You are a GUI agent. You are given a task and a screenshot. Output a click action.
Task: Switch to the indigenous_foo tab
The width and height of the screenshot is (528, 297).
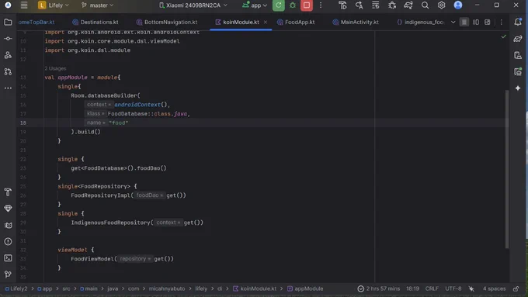click(x=421, y=22)
